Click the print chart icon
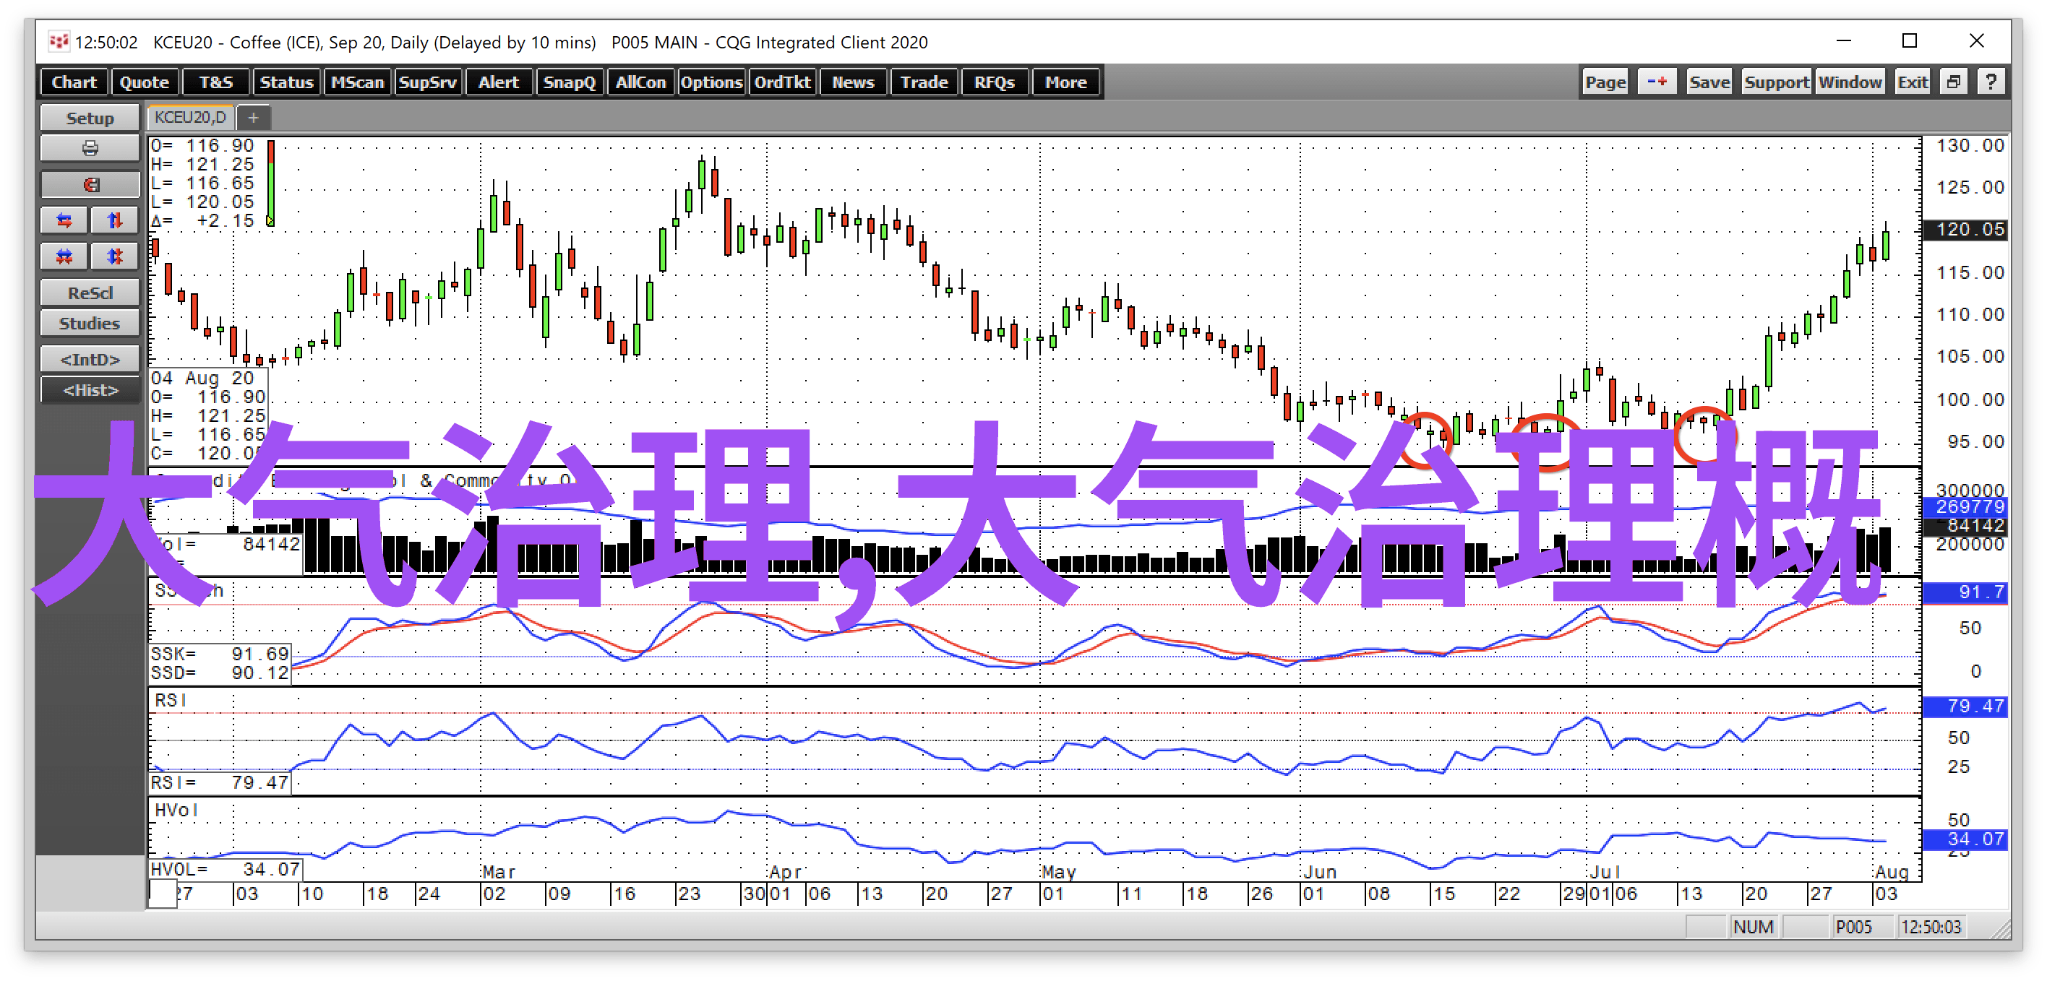The width and height of the screenshot is (2047, 981). 90,149
